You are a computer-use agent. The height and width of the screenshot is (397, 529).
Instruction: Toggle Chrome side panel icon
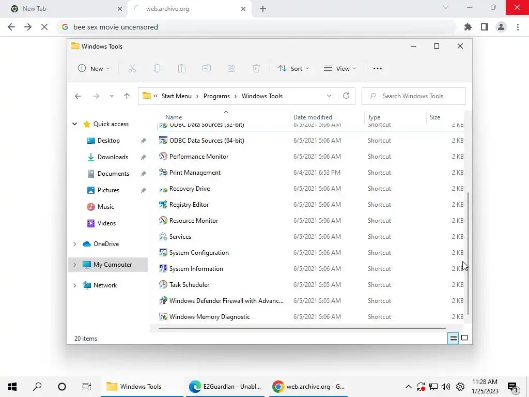click(x=485, y=27)
